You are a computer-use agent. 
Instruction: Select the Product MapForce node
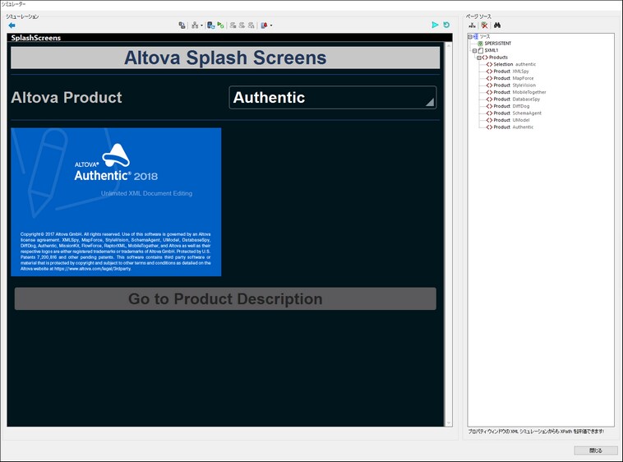(510, 78)
